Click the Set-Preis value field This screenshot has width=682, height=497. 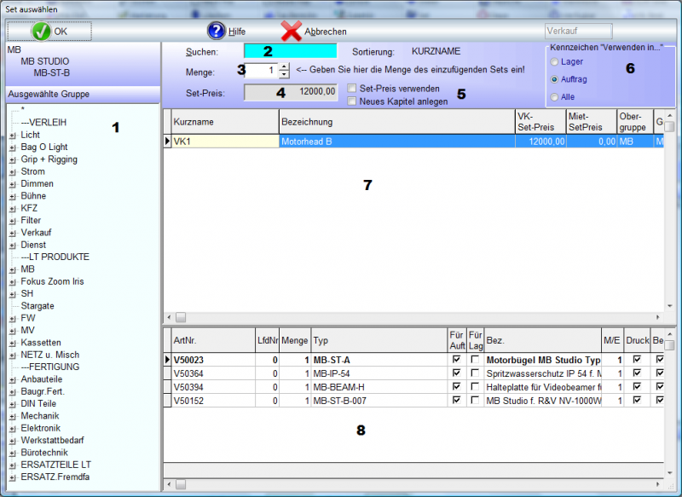[291, 92]
